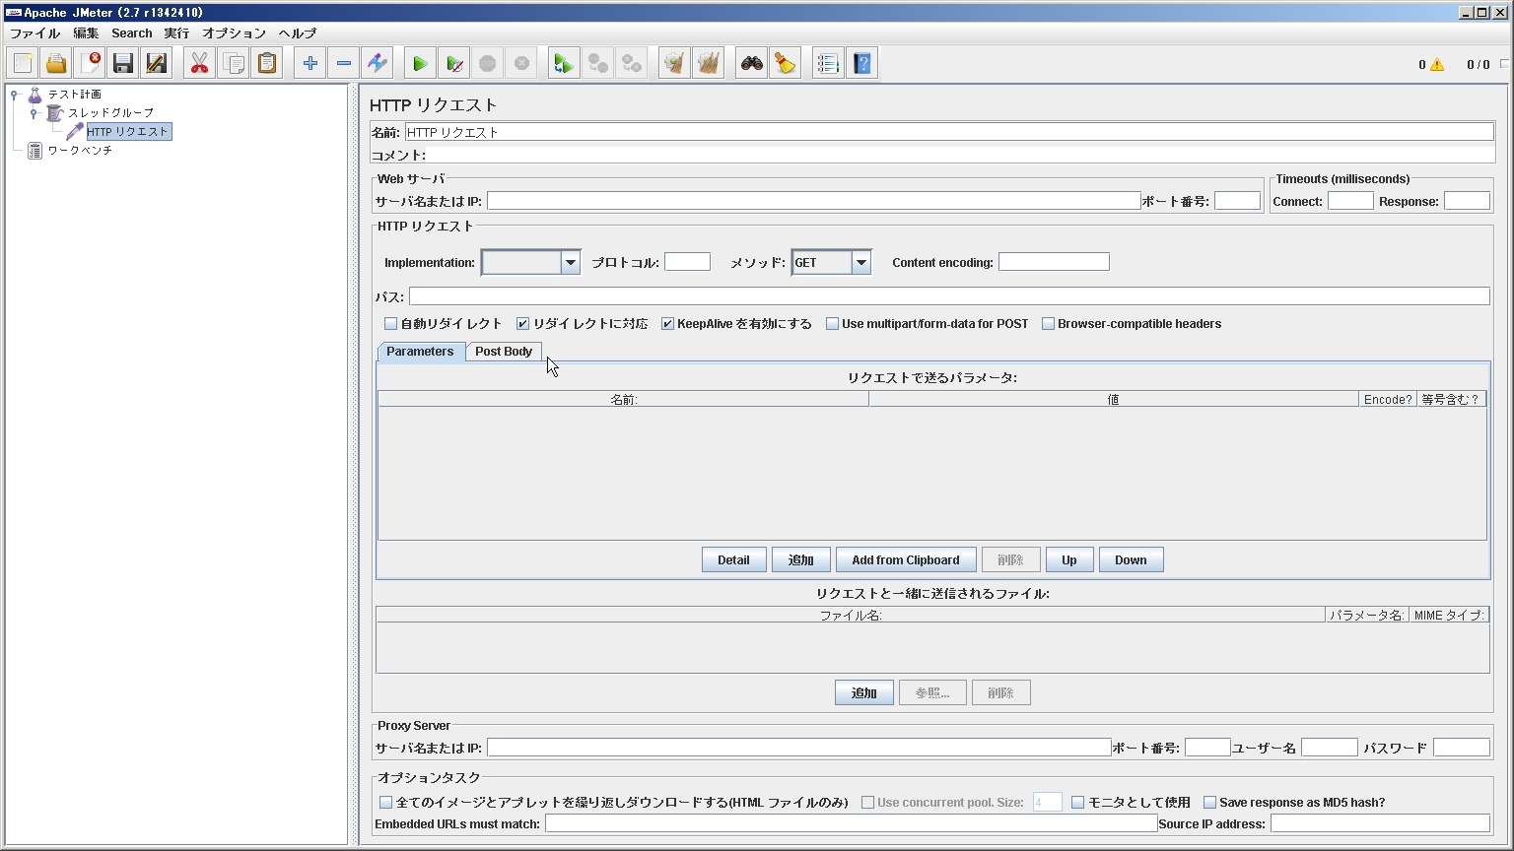Cut selection with scissors icon
Viewport: 1514px width, 851px height.
click(x=199, y=64)
